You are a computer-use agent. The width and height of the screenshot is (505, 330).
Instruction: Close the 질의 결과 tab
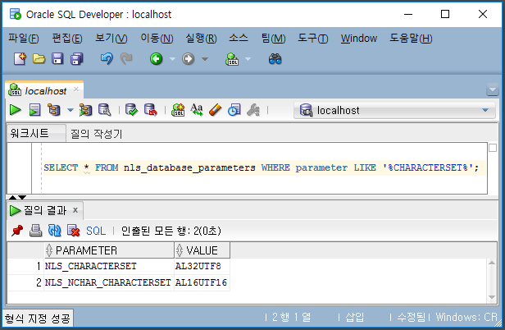point(75,210)
